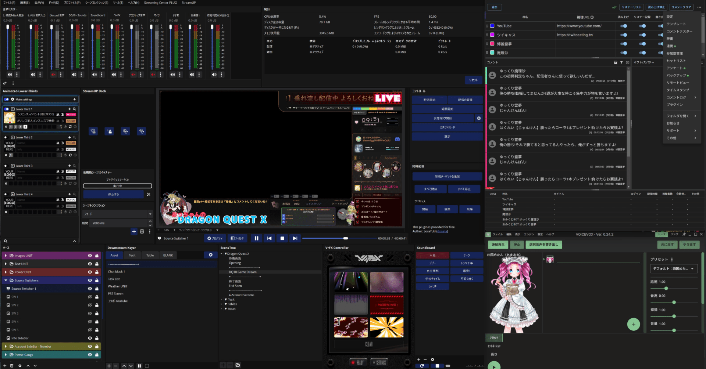Show the SW 1 source
This screenshot has width=706, height=369.
90,297
